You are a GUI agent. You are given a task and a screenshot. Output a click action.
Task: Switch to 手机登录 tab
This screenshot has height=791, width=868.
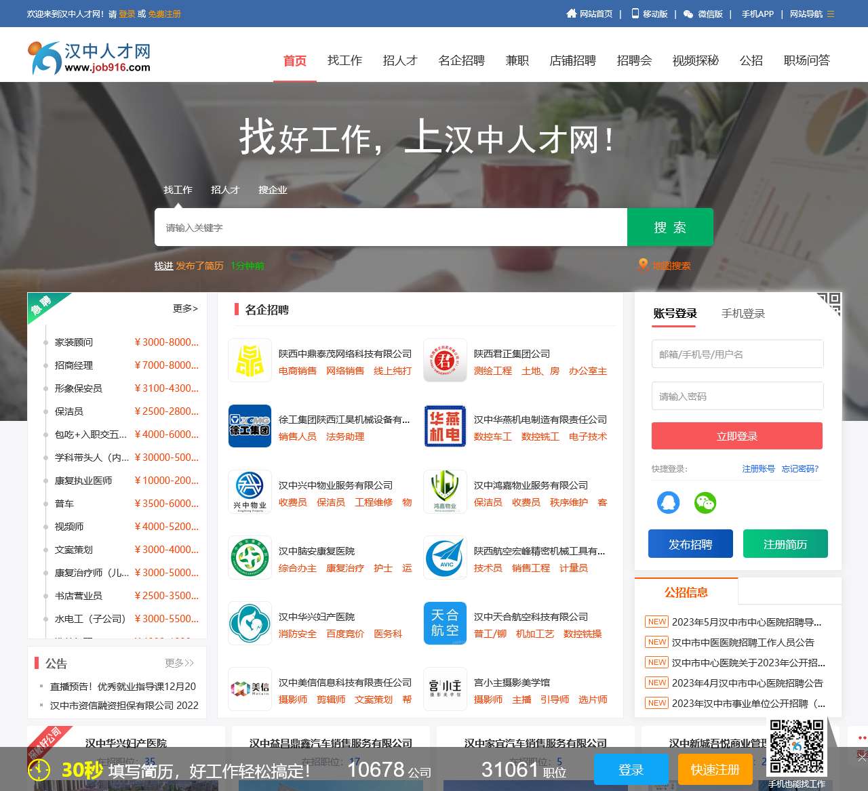[x=743, y=313]
